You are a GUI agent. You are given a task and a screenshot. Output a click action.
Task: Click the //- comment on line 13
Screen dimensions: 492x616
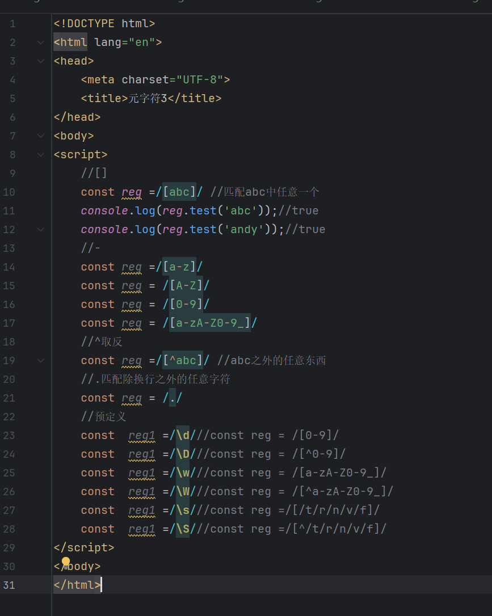click(91, 248)
